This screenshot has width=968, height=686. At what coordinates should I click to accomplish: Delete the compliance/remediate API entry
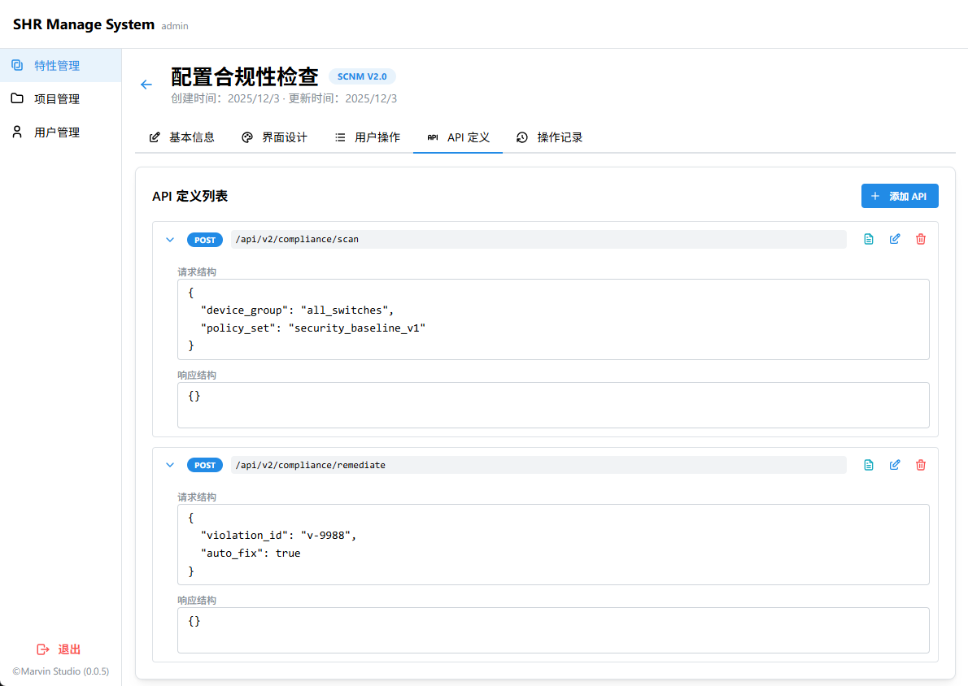point(921,465)
